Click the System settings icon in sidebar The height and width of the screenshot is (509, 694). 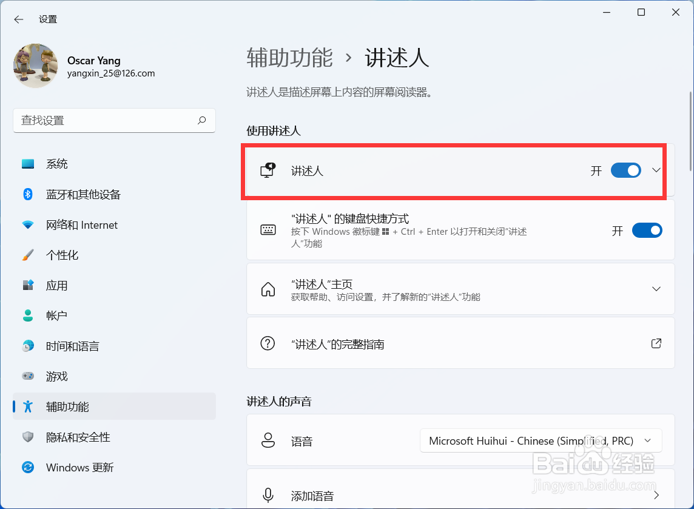point(28,163)
